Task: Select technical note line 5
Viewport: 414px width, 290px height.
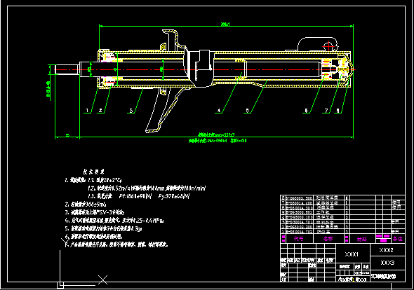Action: 103,228
